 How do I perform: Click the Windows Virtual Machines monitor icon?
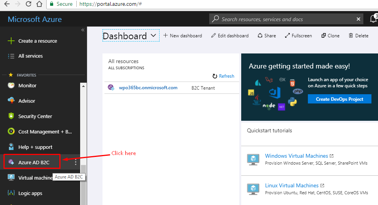tap(253, 159)
